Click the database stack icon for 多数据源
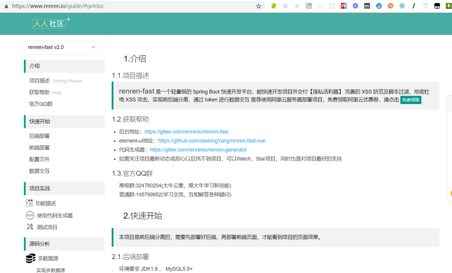Screen dimensions: 452x273 point(31,258)
